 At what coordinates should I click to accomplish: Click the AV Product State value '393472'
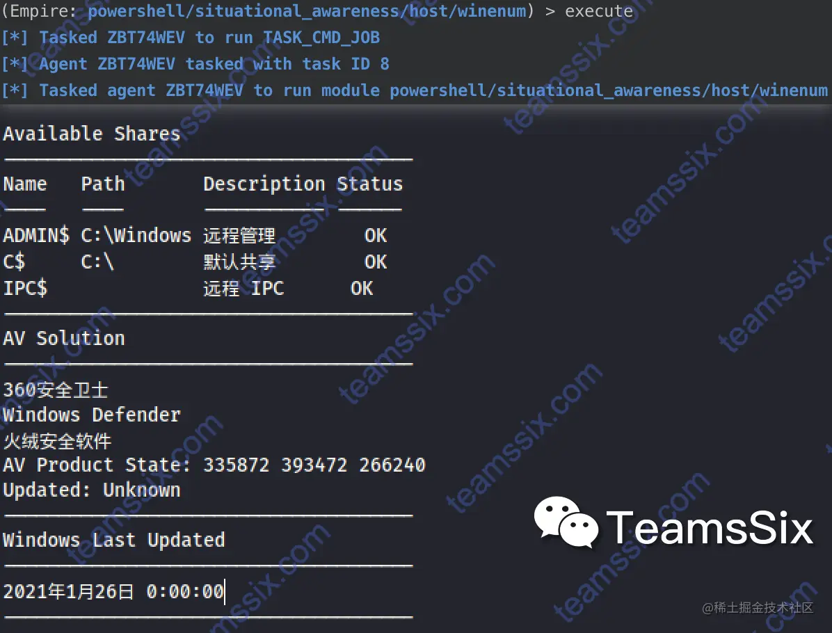pyautogui.click(x=314, y=465)
